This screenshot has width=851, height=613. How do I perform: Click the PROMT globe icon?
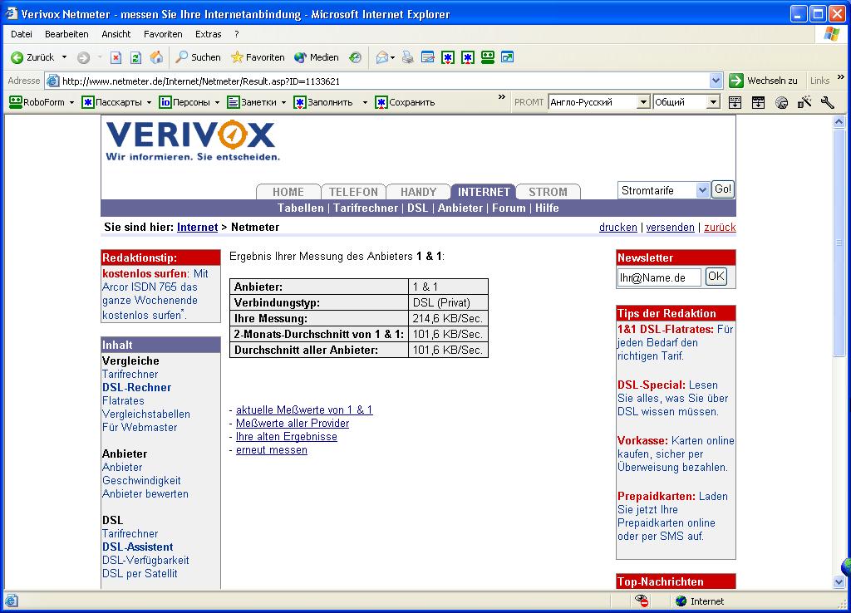coord(781,102)
